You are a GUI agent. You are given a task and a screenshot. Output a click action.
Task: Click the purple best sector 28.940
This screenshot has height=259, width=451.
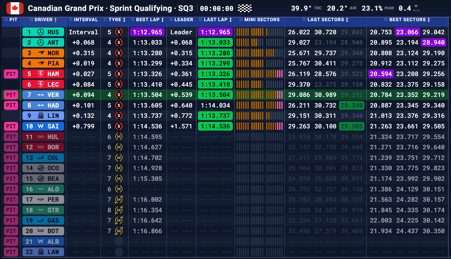coord(434,43)
